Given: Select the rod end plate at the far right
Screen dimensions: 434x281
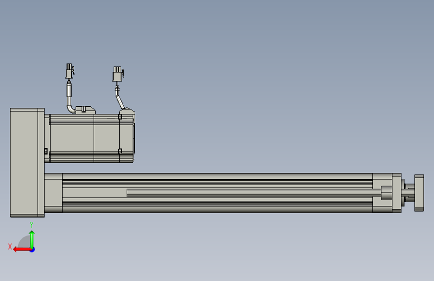Looking at the screenshot, I should click(419, 193).
